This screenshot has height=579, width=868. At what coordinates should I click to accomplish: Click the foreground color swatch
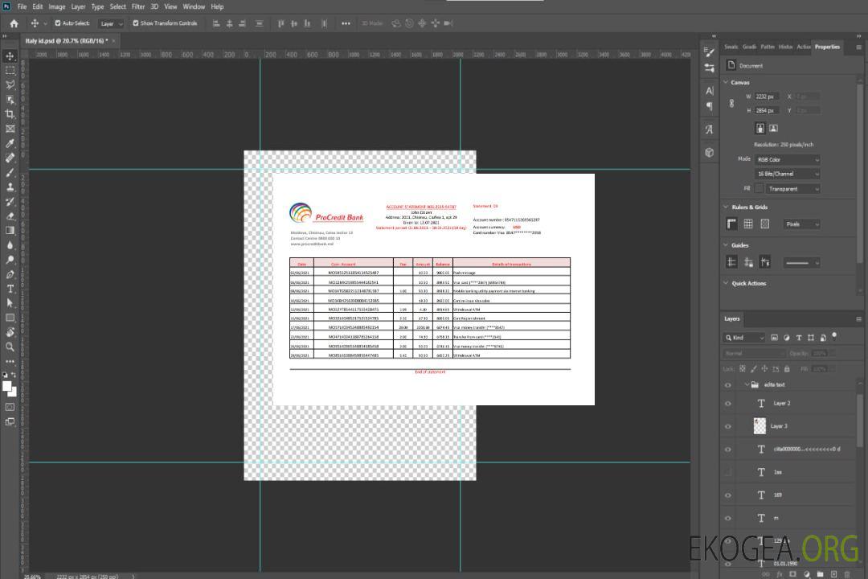pyautogui.click(x=6, y=386)
